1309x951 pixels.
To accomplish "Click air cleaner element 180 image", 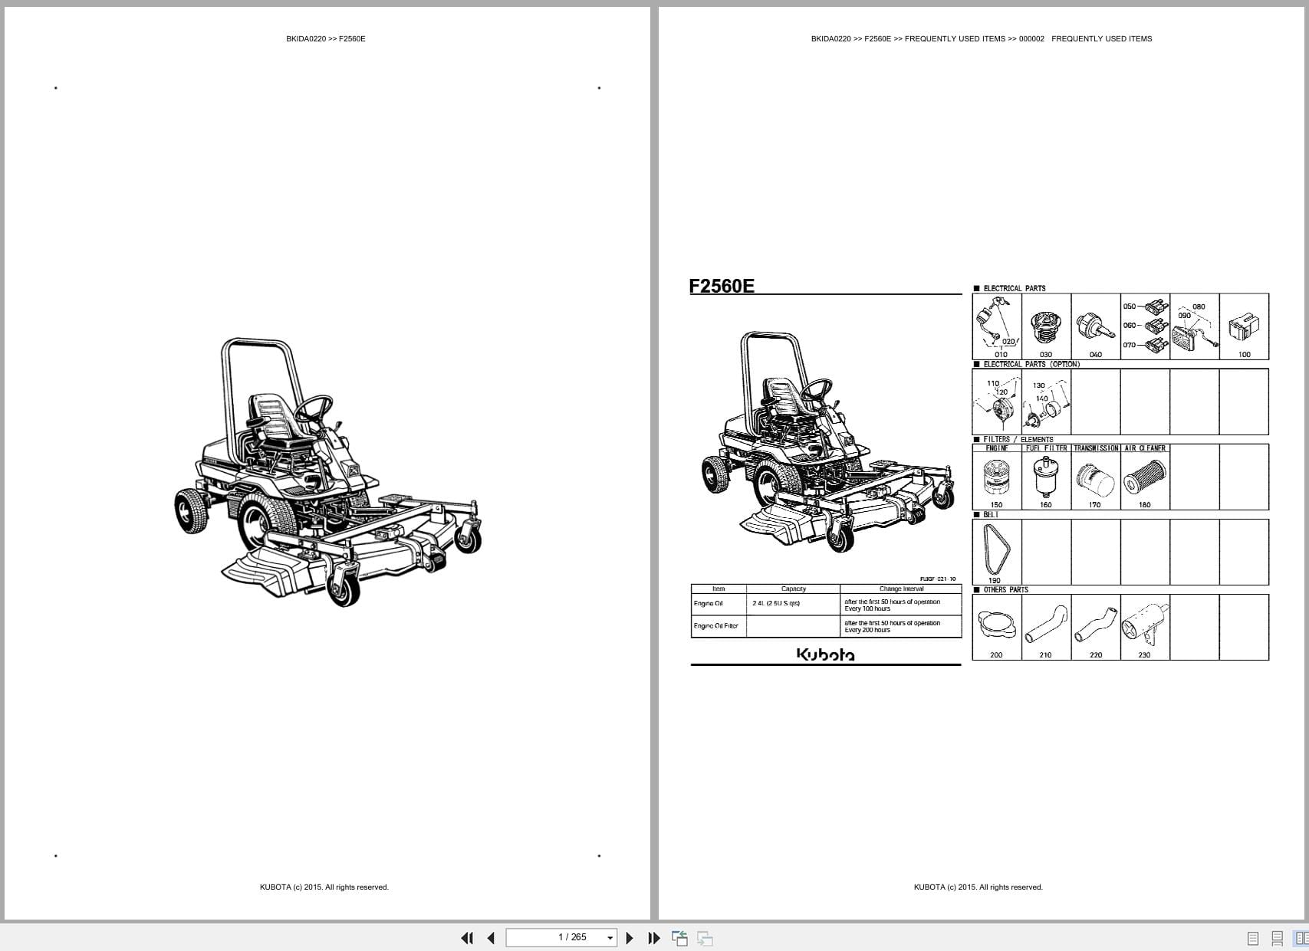I will 1145,476.
